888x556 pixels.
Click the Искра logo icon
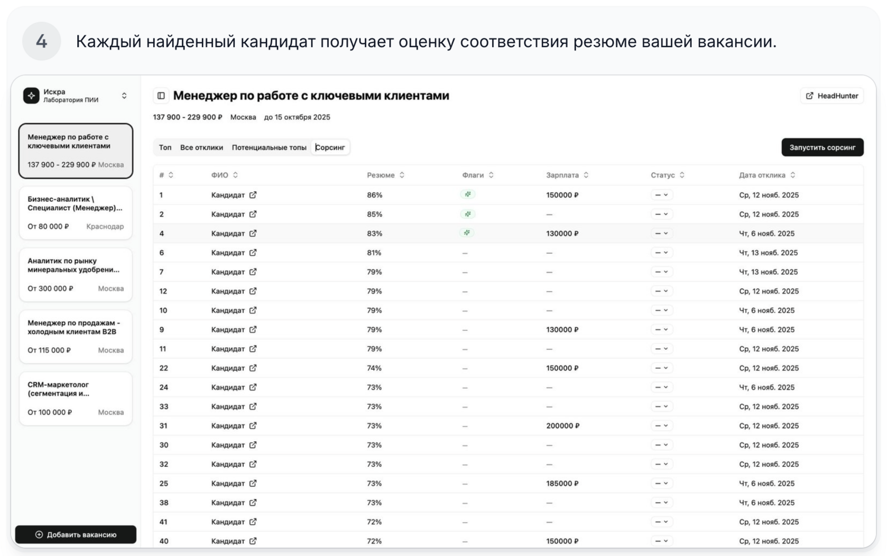[x=31, y=96]
